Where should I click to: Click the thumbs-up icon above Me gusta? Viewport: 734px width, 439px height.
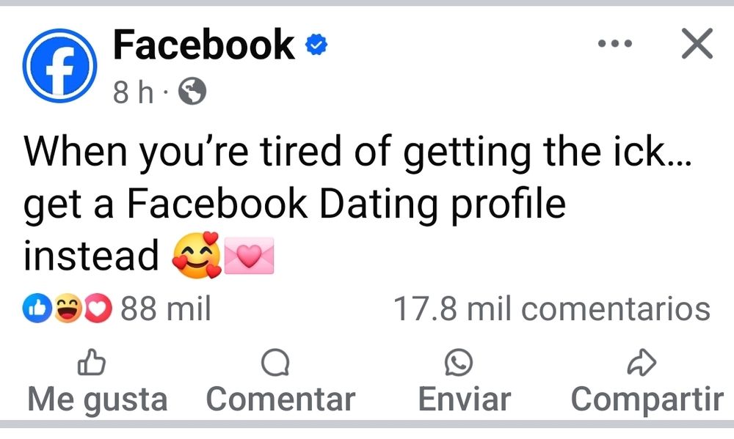click(x=91, y=362)
